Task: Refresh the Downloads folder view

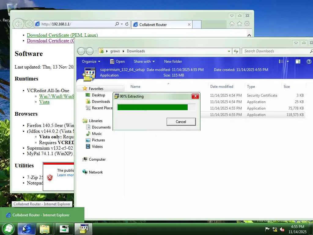Action: (x=236, y=51)
